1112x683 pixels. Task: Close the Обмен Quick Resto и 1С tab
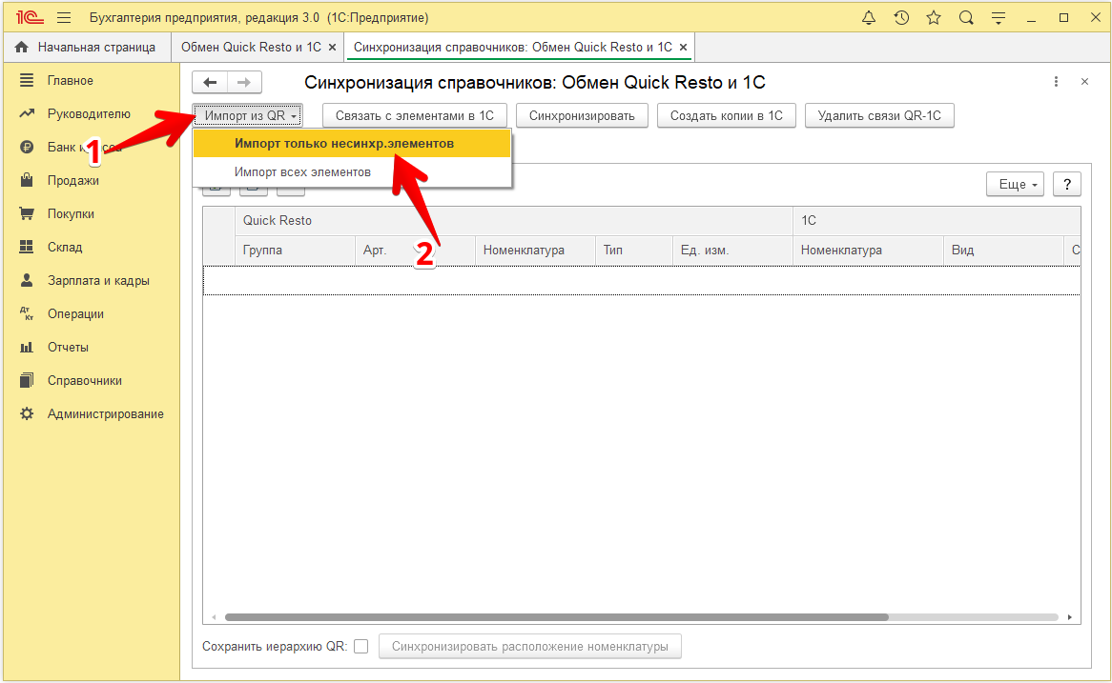point(332,48)
